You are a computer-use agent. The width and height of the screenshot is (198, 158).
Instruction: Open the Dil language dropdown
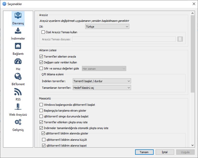pyautogui.click(x=107, y=27)
